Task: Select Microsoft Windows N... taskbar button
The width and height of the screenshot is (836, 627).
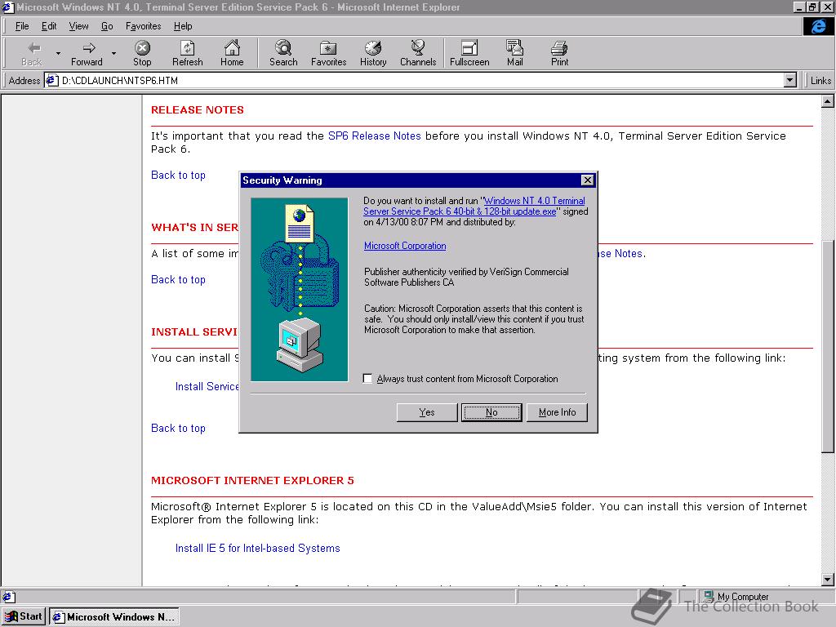Action: (114, 617)
